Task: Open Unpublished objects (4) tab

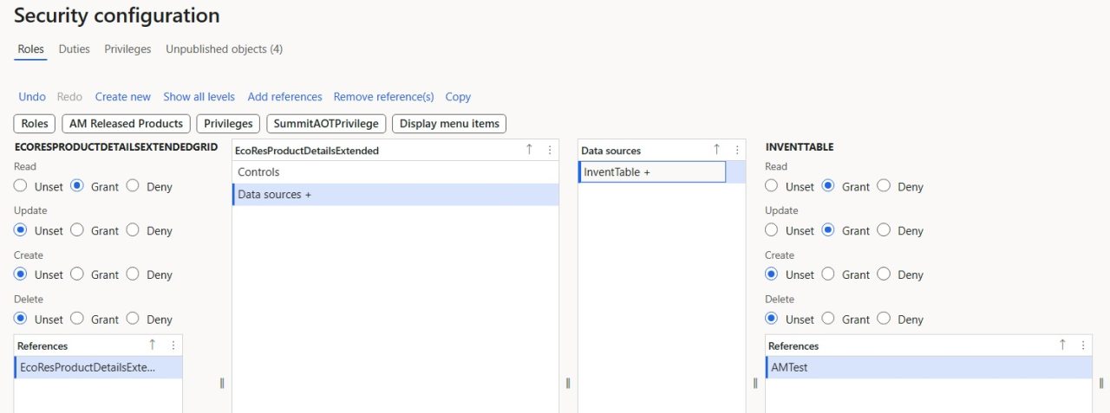Action: click(224, 49)
